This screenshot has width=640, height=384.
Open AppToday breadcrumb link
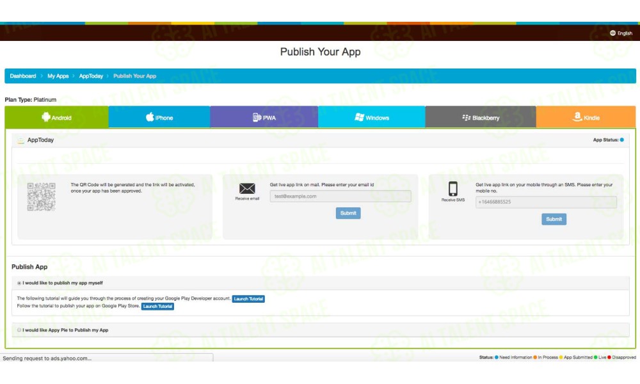(91, 76)
